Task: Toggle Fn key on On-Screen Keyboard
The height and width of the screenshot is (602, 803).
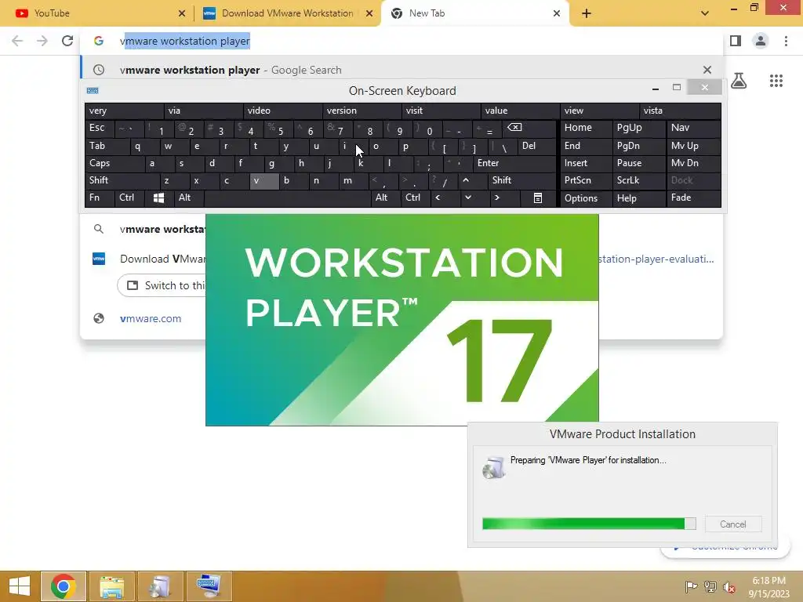Action: point(100,198)
